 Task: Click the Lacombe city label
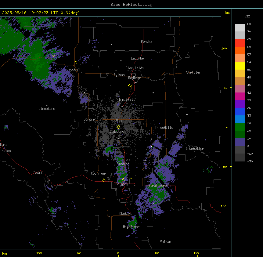(x=137, y=58)
